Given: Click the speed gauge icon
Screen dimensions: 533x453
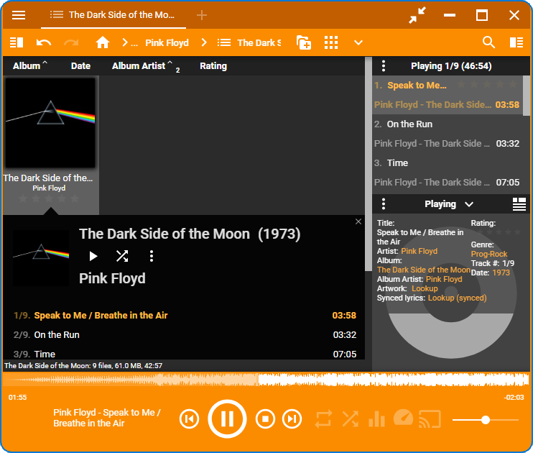Looking at the screenshot, I should click(403, 418).
